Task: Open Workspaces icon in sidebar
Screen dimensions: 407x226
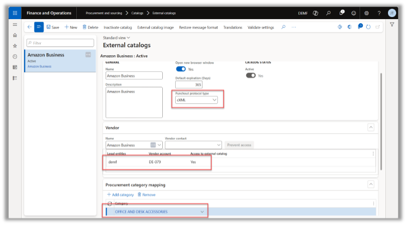Action: [15, 67]
